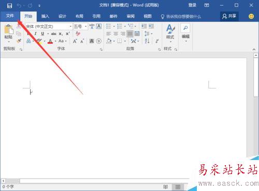Open the font color dropdown arrow
259x191 pixels.
(55, 41)
